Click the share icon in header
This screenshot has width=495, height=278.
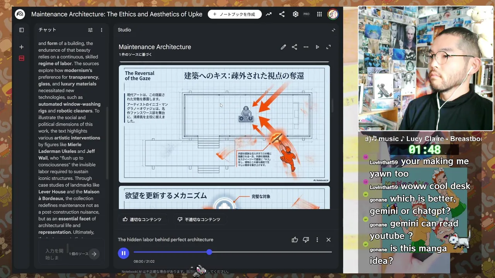(x=282, y=14)
